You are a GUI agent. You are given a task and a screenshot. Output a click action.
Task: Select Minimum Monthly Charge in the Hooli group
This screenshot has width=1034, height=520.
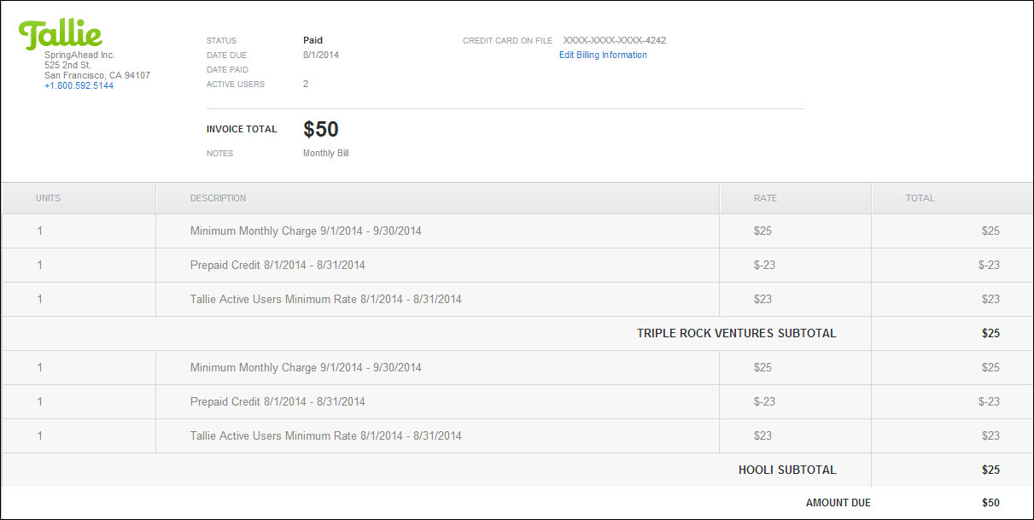tap(306, 367)
